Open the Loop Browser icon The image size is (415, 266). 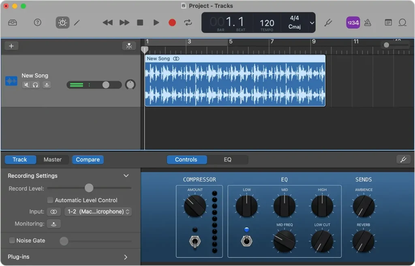click(402, 23)
